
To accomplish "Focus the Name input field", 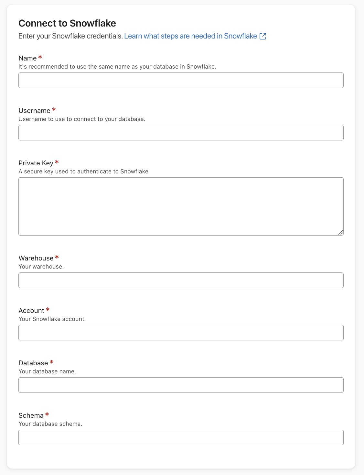I will pos(181,80).
